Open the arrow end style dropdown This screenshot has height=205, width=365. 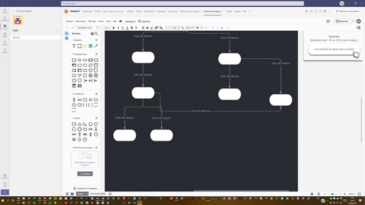point(199,28)
